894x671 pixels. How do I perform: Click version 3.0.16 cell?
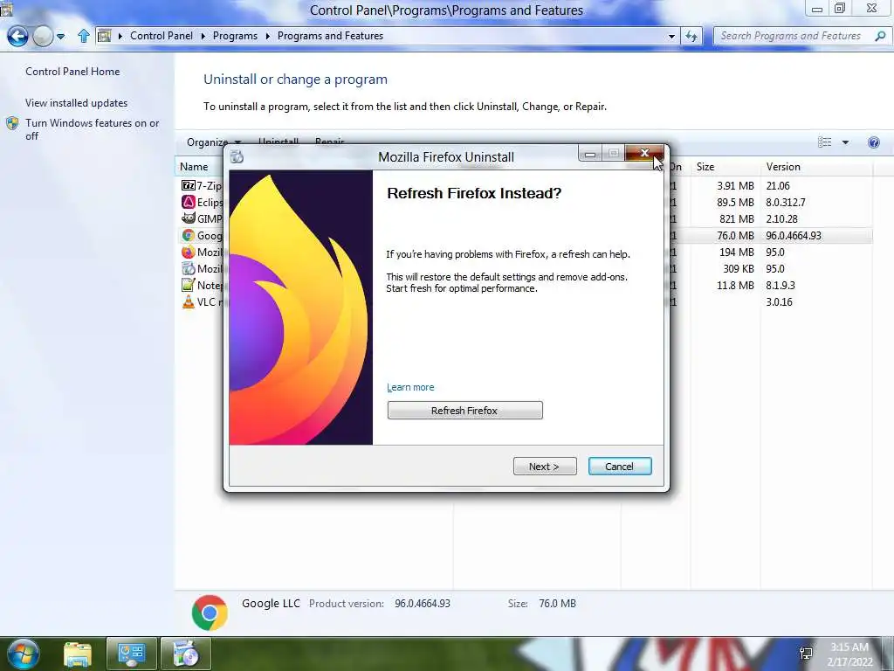tap(779, 301)
